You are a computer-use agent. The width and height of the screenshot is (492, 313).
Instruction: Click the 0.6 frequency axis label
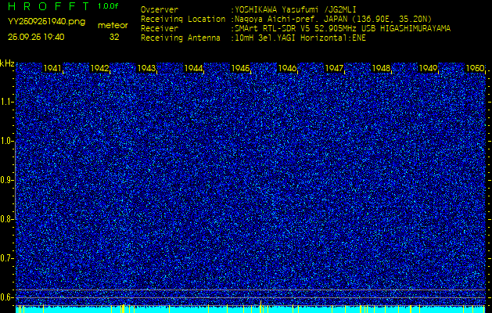(7, 297)
